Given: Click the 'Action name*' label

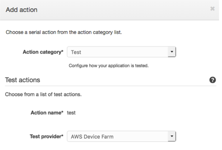Looking at the screenshot, I should pos(47,113).
